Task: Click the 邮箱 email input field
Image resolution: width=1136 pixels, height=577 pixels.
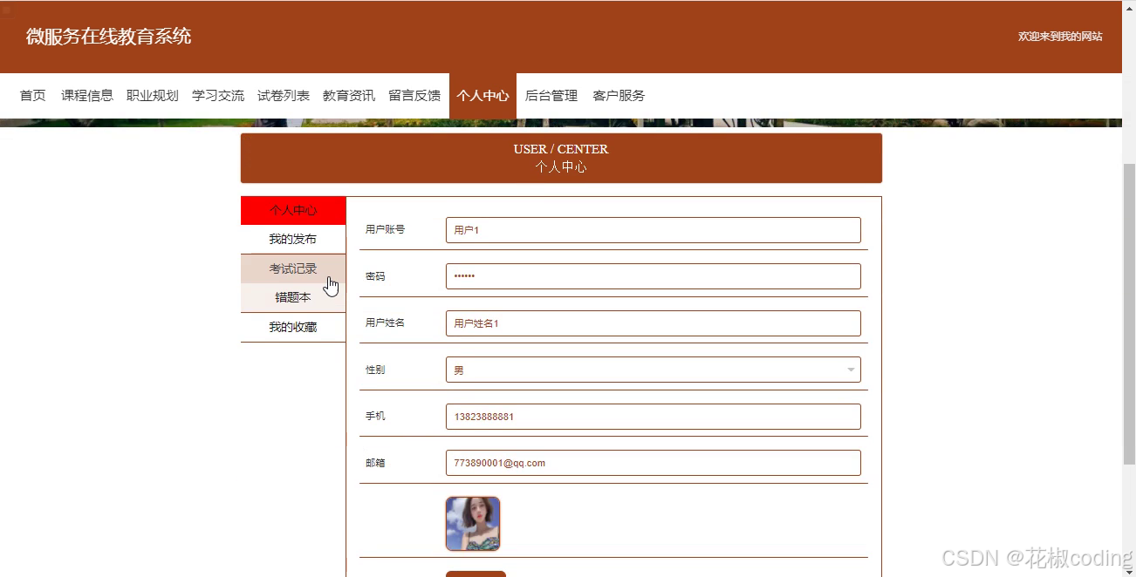Action: point(653,462)
